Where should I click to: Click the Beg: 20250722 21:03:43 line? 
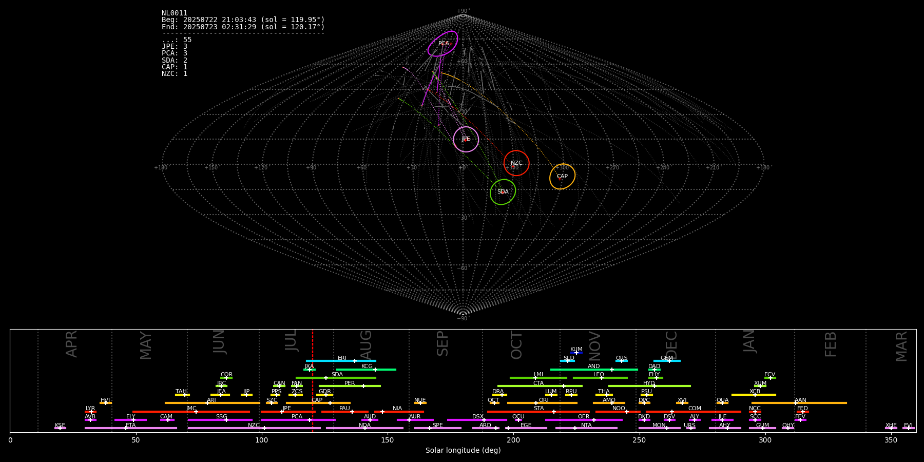pos(243,20)
